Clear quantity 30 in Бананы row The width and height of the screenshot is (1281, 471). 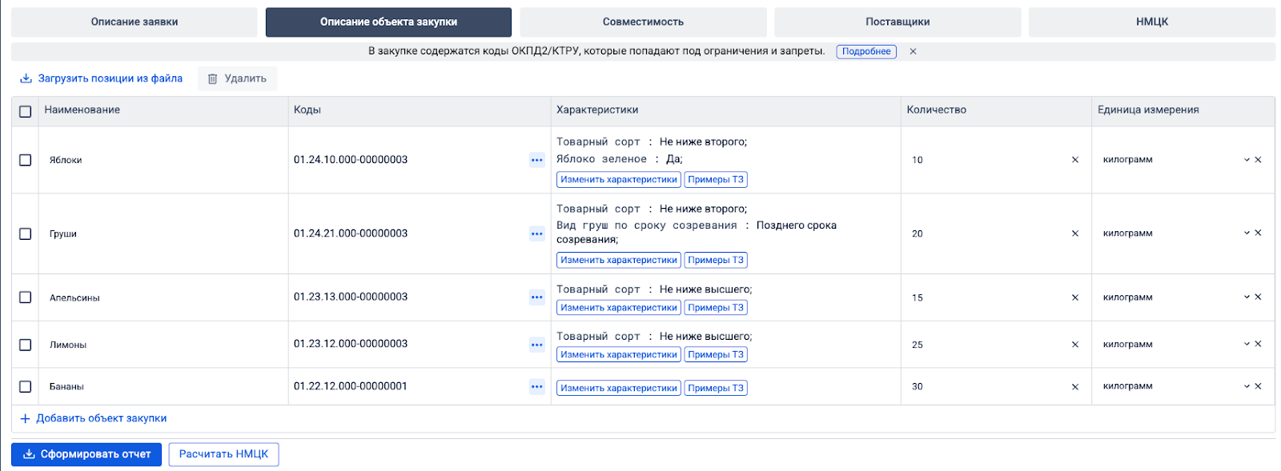pyautogui.click(x=1074, y=387)
